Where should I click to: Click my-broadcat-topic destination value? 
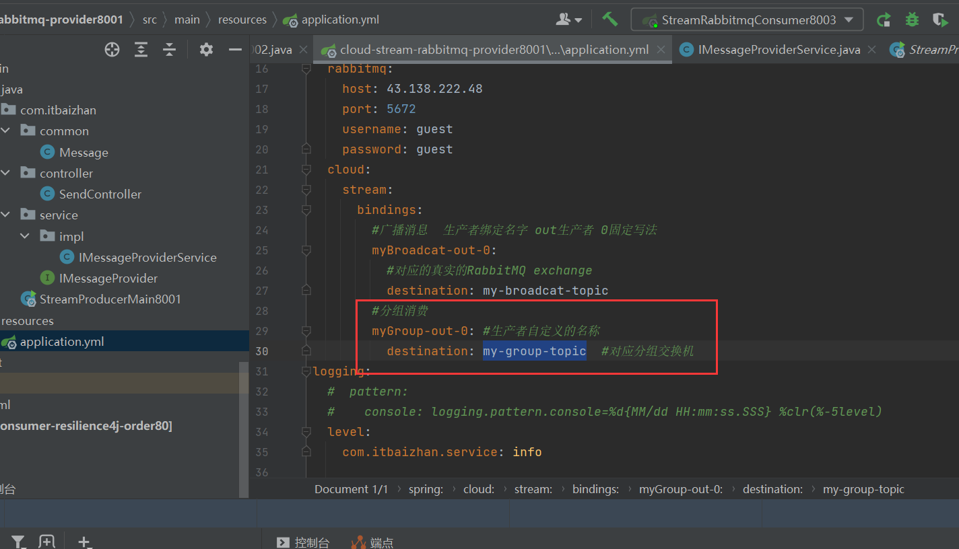(x=545, y=291)
